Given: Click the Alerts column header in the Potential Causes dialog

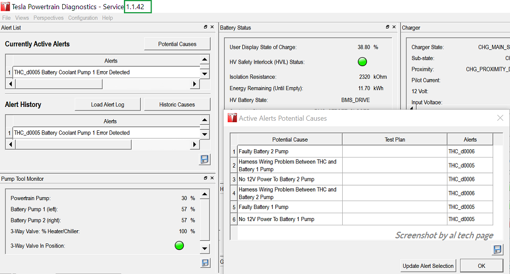Looking at the screenshot, I should [x=470, y=140].
